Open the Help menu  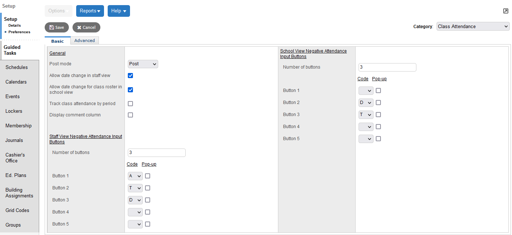(x=119, y=11)
